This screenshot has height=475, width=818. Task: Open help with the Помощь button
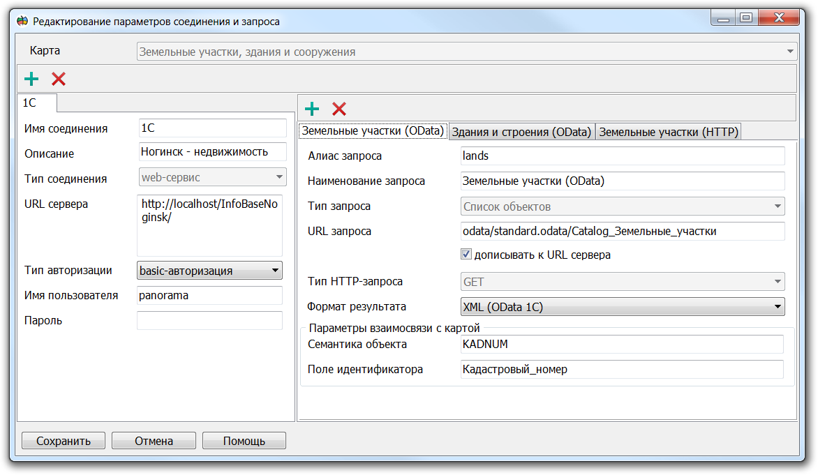[244, 440]
